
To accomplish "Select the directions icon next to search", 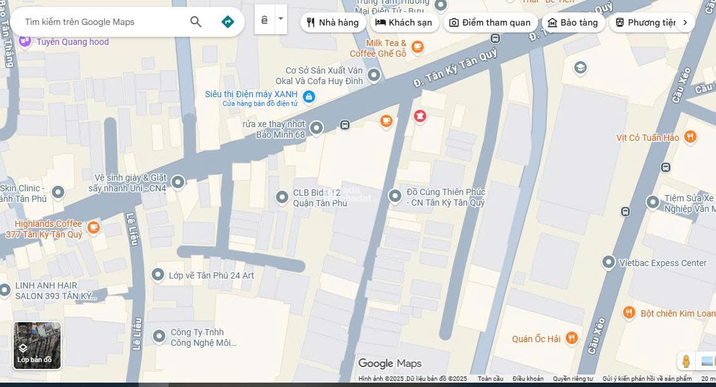I will (227, 21).
